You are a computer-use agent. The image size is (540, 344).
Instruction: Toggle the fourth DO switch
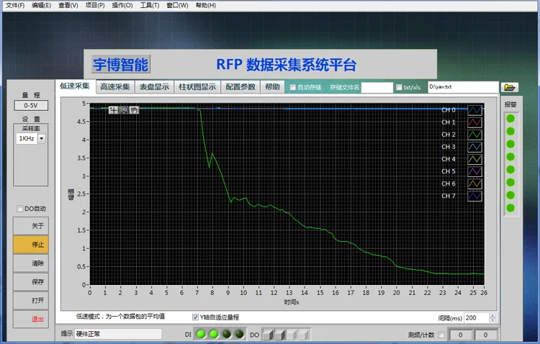click(304, 335)
